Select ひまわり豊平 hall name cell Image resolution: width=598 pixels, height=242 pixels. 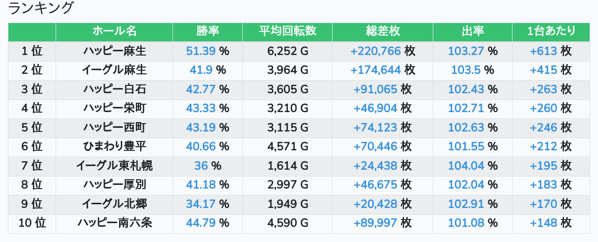(x=114, y=146)
